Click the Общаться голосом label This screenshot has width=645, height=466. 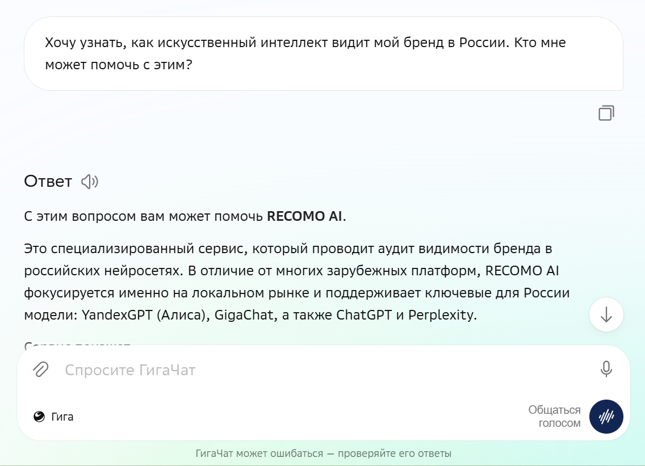pyautogui.click(x=554, y=416)
